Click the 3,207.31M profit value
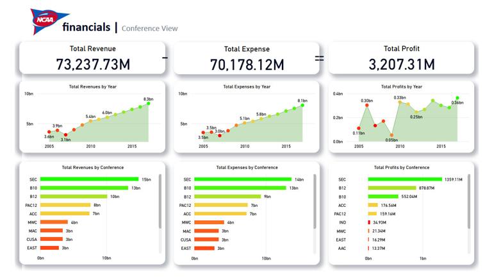This screenshot has width=492, height=278. (x=402, y=64)
